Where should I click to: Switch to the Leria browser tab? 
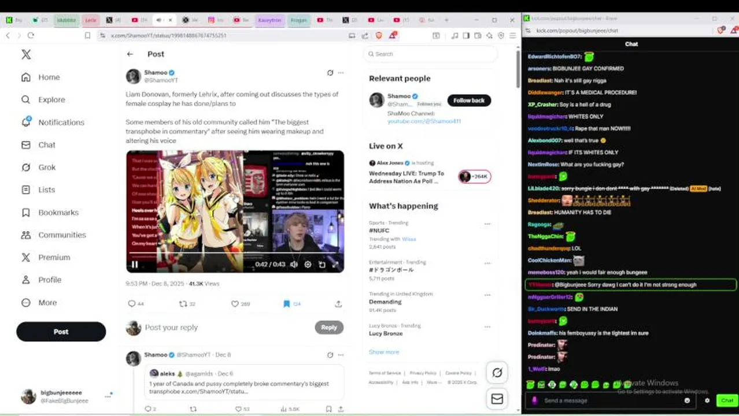[x=90, y=20]
